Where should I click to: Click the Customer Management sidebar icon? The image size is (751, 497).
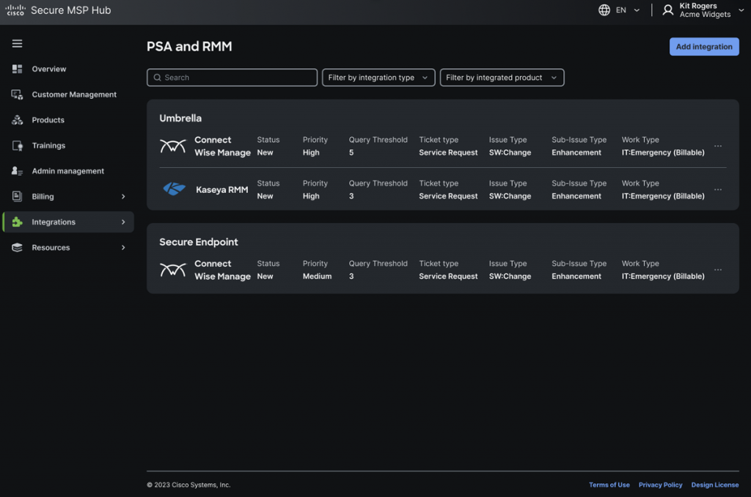point(17,95)
